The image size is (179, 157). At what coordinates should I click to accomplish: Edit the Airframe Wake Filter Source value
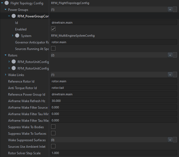point(114,107)
